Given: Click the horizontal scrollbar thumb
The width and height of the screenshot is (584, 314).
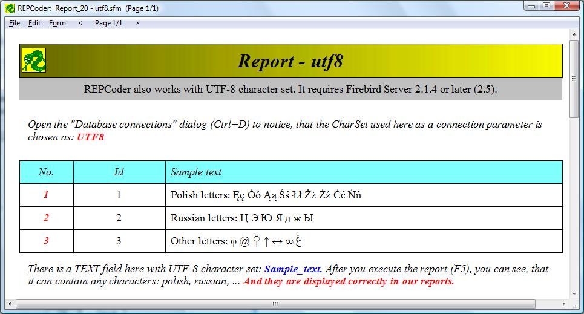Looking at the screenshot, I should [x=275, y=304].
